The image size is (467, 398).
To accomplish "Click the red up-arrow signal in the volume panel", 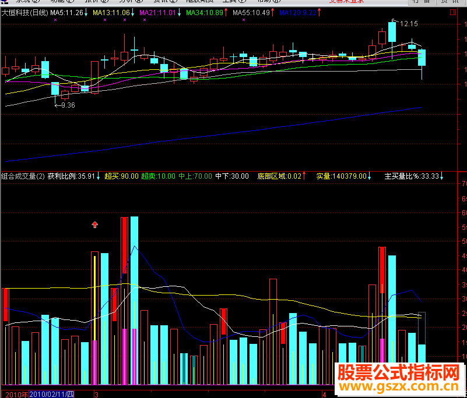I will pyautogui.click(x=94, y=225).
